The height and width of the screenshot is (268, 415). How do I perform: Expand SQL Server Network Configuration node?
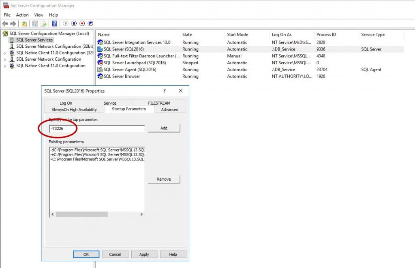tap(5, 59)
